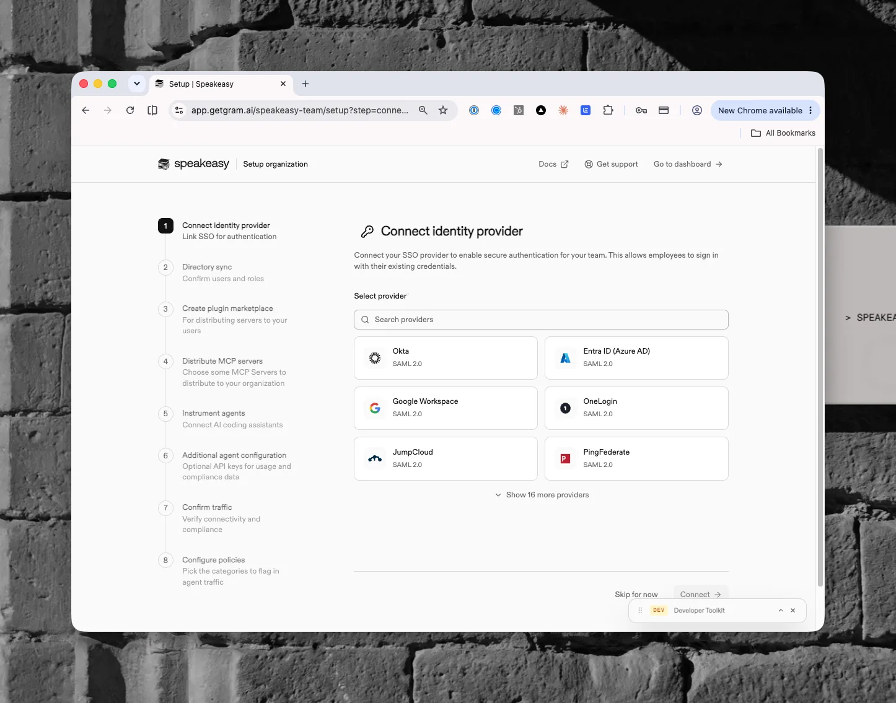Viewport: 896px width, 703px height.
Task: Go to step 7 Confirm traffic
Action: click(211, 518)
